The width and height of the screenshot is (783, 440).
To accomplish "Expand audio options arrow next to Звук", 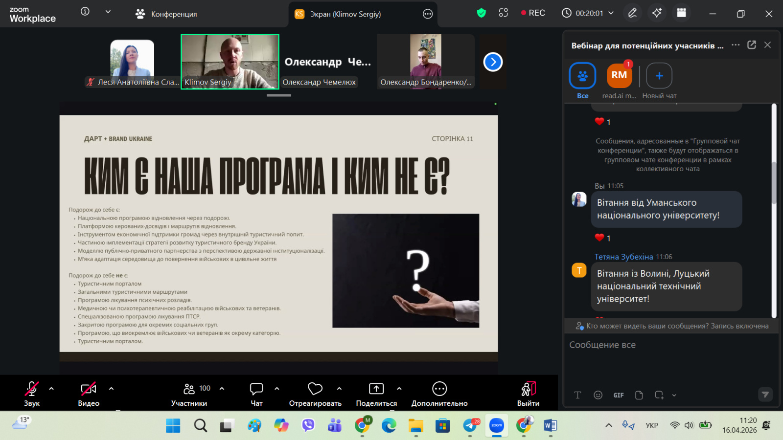I will [51, 389].
